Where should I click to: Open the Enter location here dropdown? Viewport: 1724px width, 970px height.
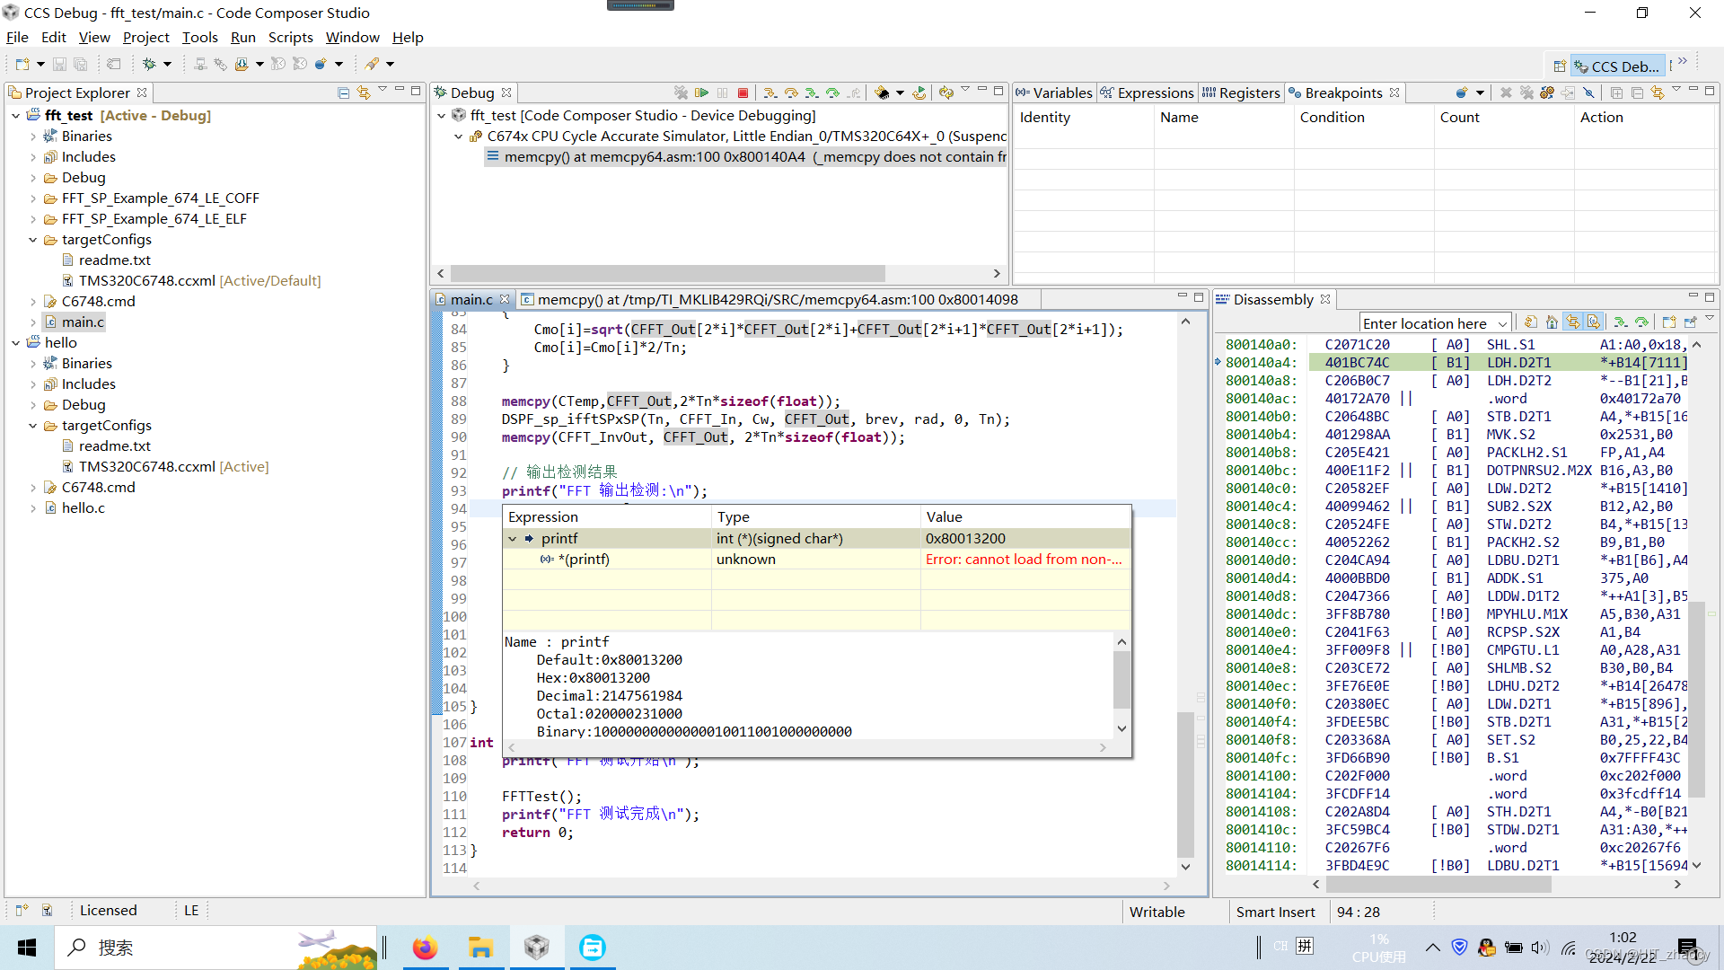click(x=1502, y=323)
